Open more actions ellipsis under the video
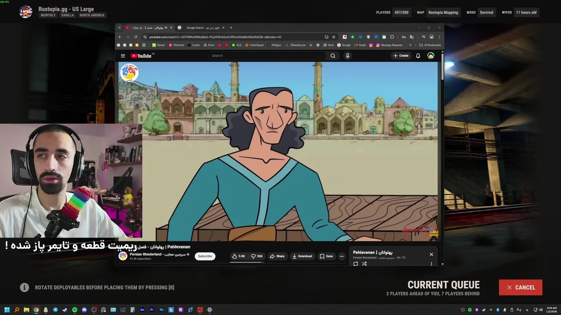This screenshot has height=315, width=561. [342, 256]
